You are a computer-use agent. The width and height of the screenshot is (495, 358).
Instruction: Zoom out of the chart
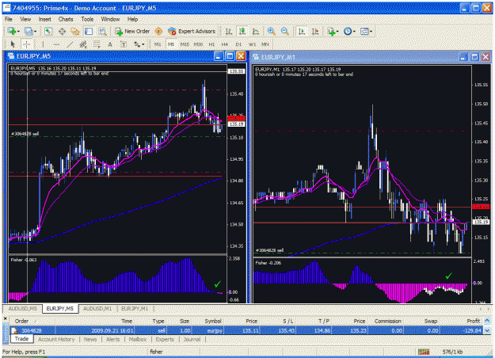tap(285, 31)
